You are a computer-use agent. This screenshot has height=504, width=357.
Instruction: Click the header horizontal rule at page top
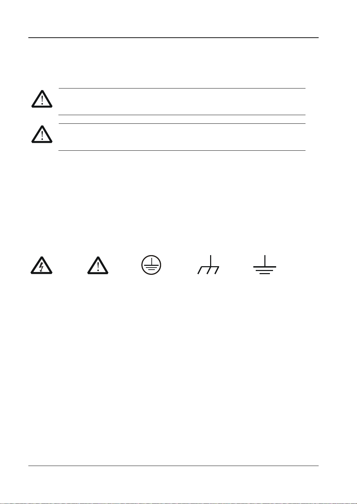click(173, 38)
